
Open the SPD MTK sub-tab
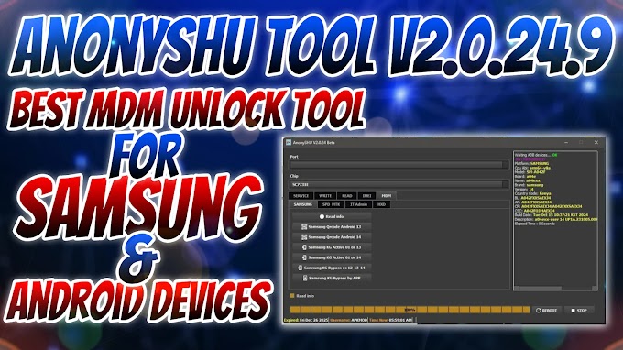(331, 204)
